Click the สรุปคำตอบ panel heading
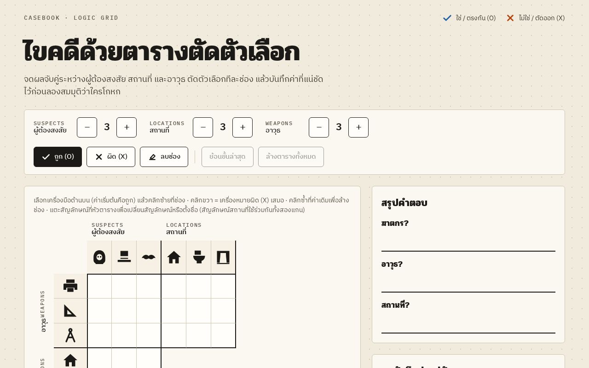Viewport: 589px width, 368px height. click(404, 203)
